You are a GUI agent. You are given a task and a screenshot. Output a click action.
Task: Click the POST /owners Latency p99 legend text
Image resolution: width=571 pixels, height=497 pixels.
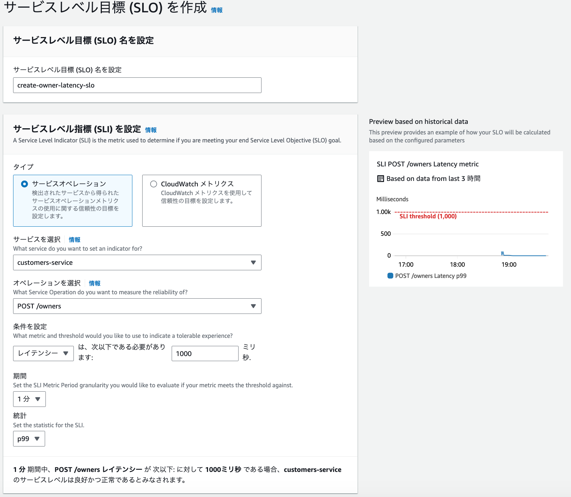pos(431,276)
